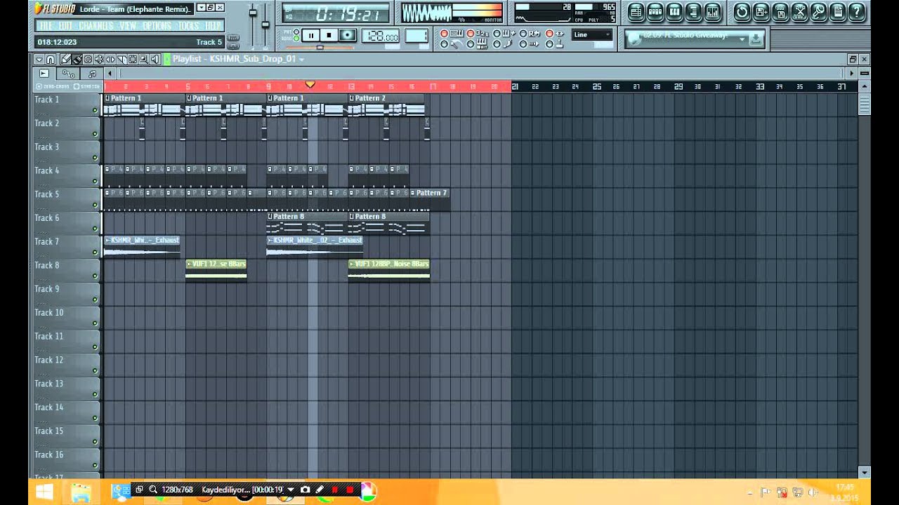The height and width of the screenshot is (505, 899).
Task: Click the first Pattern 1 clip in Track 1
Action: click(144, 106)
